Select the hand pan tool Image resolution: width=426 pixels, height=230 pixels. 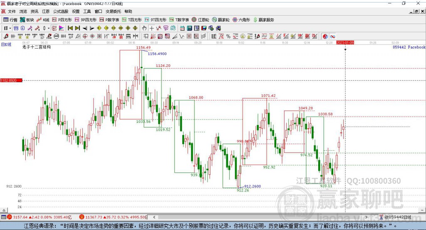tap(144, 28)
